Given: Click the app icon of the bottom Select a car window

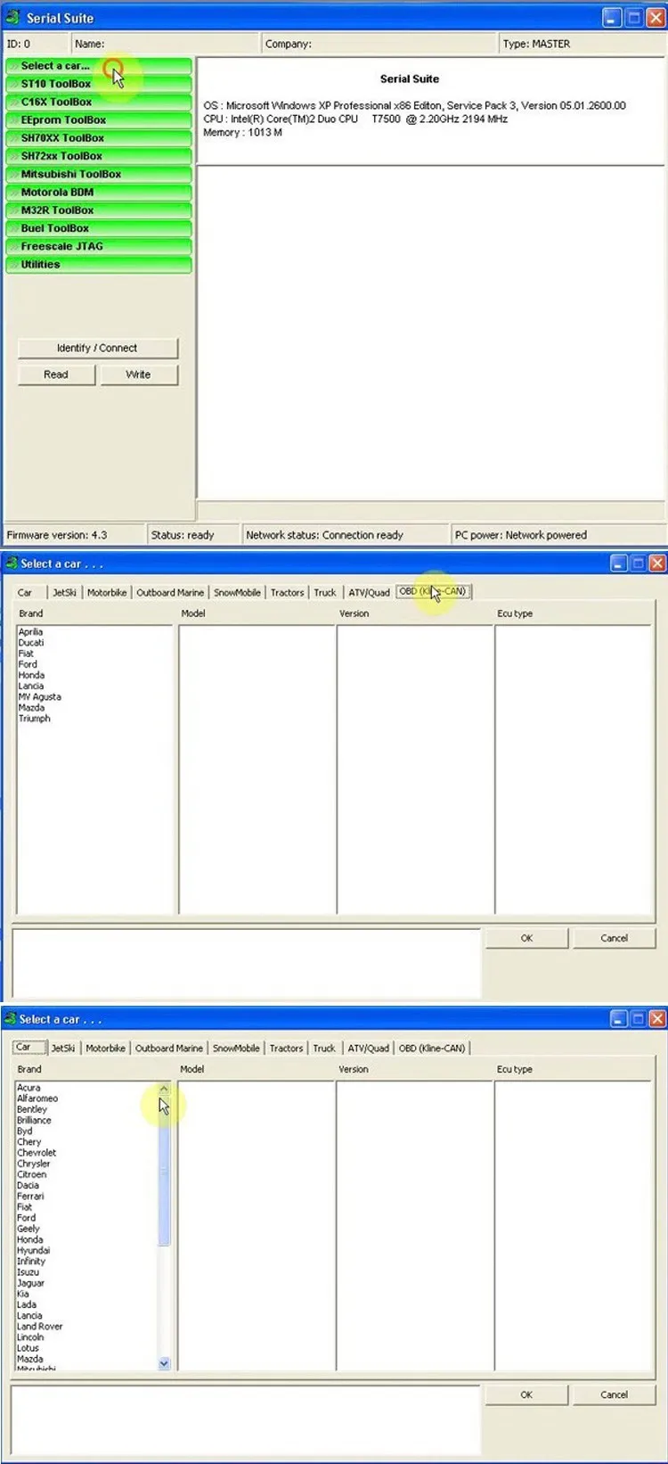Looking at the screenshot, I should (x=10, y=1019).
